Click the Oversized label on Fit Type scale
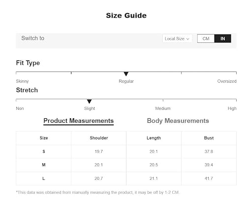Viewport: 246px width, 209px height. coord(227,81)
